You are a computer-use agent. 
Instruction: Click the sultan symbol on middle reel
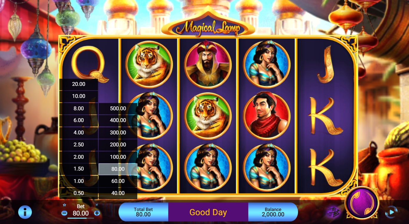(x=208, y=63)
